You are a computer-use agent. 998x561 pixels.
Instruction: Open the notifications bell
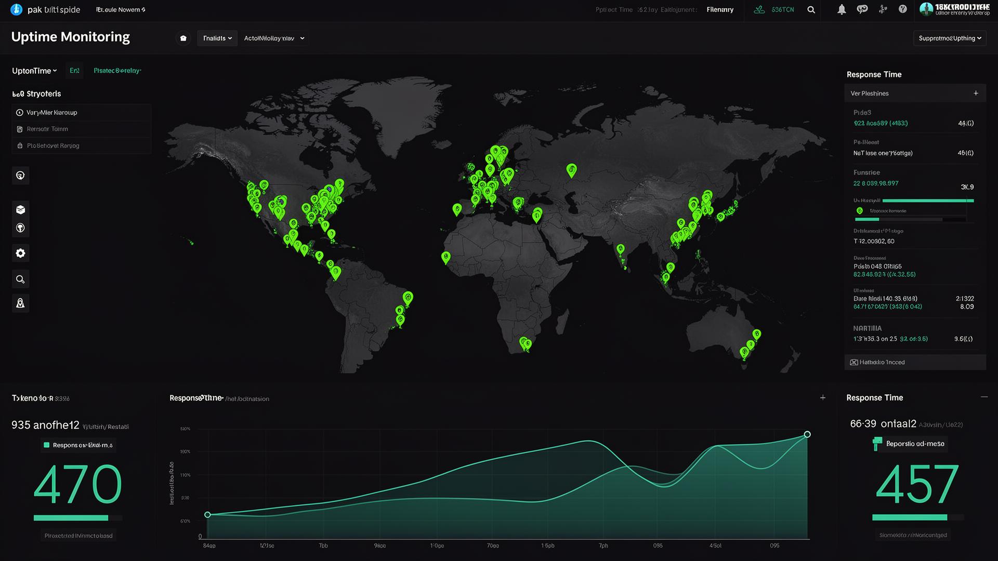click(x=842, y=9)
